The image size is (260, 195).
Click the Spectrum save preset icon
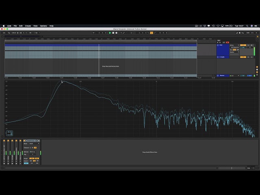click(39, 141)
